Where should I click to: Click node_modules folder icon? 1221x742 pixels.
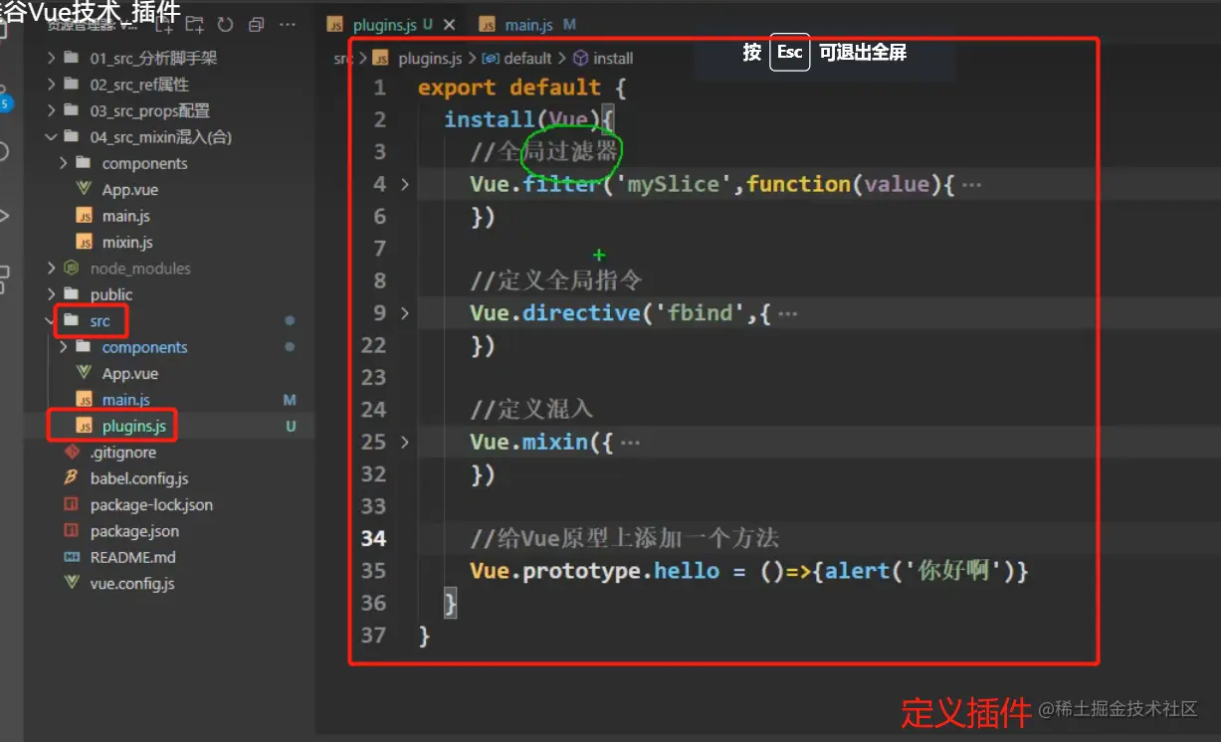point(71,269)
